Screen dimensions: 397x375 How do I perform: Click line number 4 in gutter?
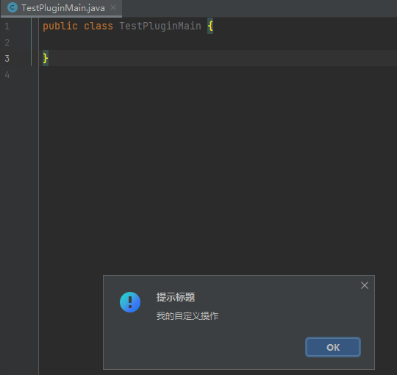(7, 75)
